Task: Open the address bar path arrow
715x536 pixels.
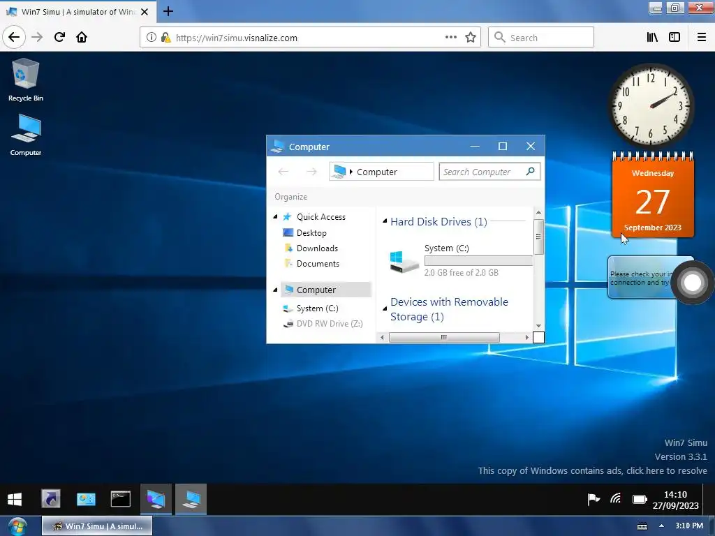Action: click(x=351, y=172)
